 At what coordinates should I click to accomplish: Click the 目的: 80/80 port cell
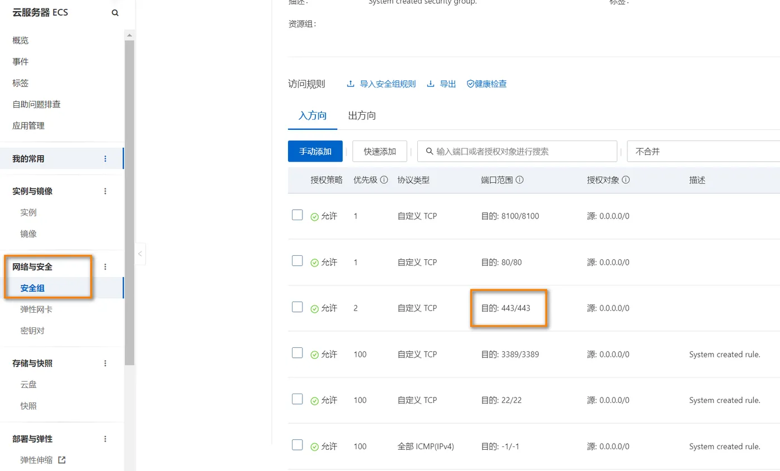[x=501, y=262]
